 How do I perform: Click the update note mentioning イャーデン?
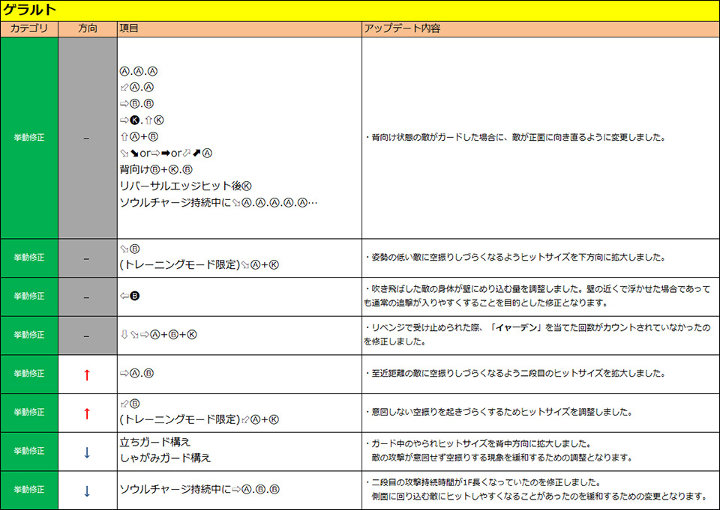click(537, 335)
